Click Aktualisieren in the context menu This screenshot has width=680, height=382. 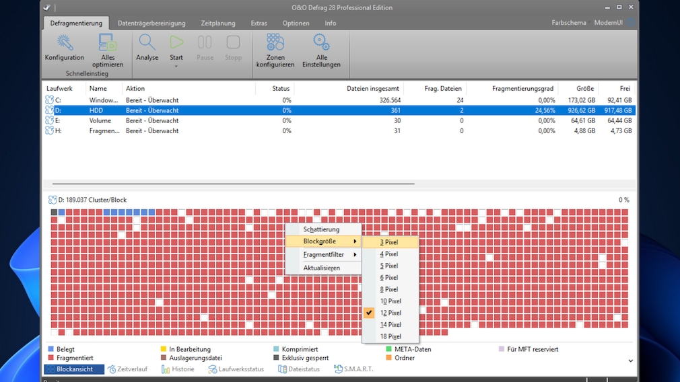tap(321, 268)
